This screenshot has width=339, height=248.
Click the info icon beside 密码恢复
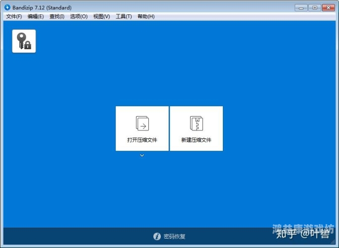click(x=157, y=236)
